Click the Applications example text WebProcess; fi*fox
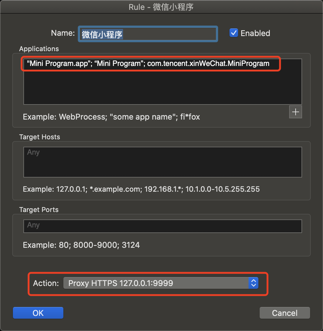323x331 pixels. click(x=111, y=117)
